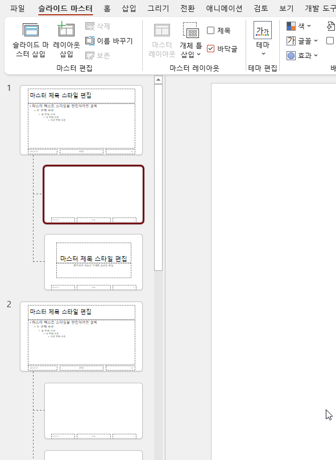Switch to the 삽입 tab
The width and height of the screenshot is (336, 460).
tap(129, 9)
